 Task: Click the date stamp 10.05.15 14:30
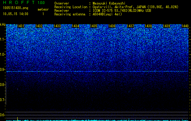15,14
